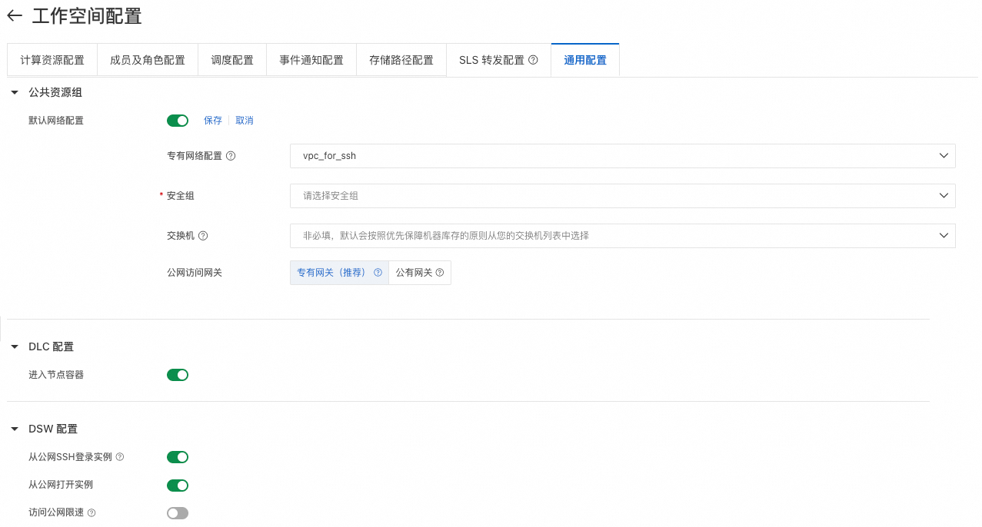The width and height of the screenshot is (982, 527).
Task: Switch to the 调度配置 tab
Action: pos(232,60)
